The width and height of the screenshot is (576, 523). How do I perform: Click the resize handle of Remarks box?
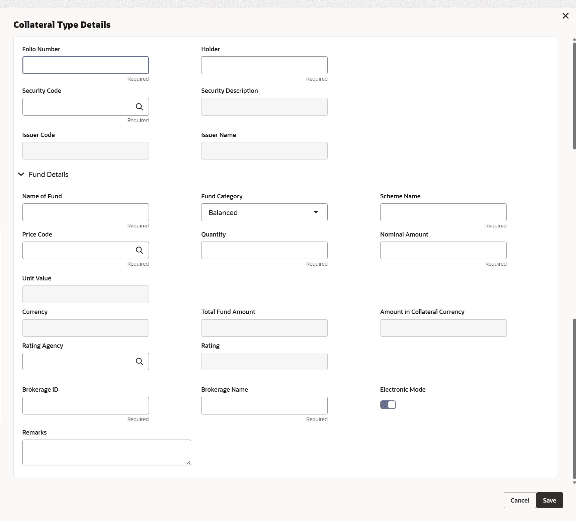tap(188, 463)
